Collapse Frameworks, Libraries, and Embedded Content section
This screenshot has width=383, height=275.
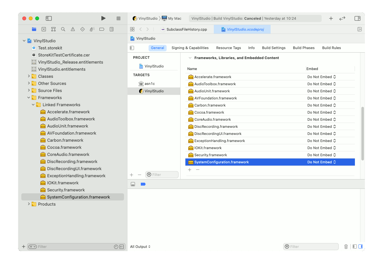[190, 58]
